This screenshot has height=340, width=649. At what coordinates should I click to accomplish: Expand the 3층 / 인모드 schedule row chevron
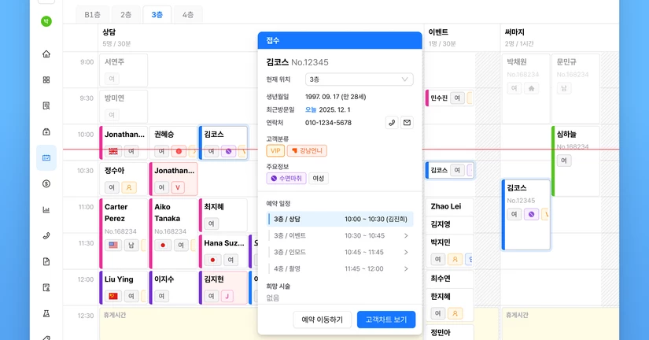coord(406,252)
